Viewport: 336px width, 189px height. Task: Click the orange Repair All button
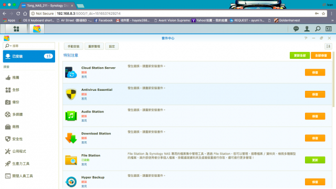coord(321,56)
